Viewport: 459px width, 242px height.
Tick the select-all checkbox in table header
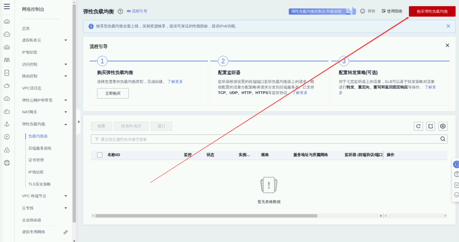click(x=100, y=155)
